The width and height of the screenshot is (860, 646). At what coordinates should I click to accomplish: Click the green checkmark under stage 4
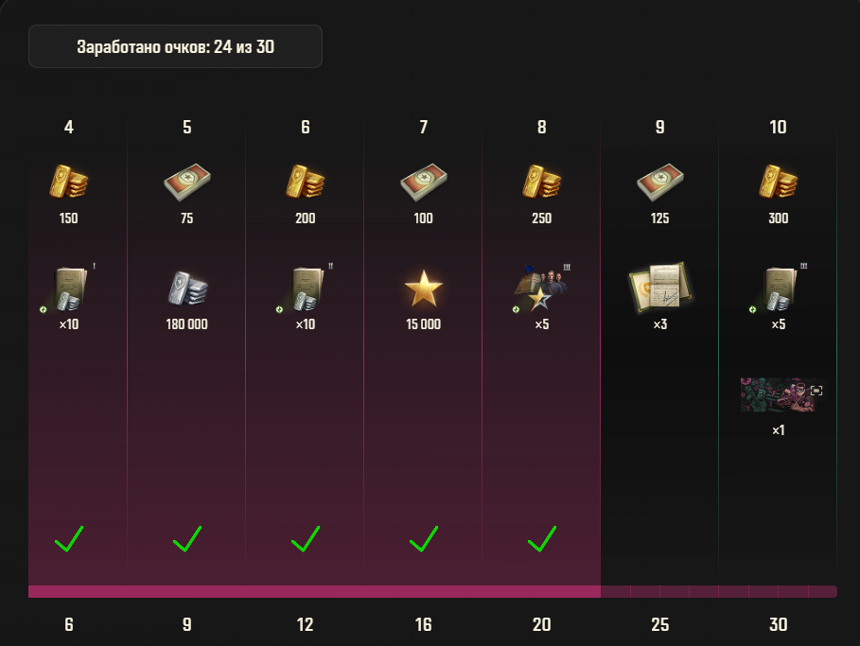click(x=69, y=538)
